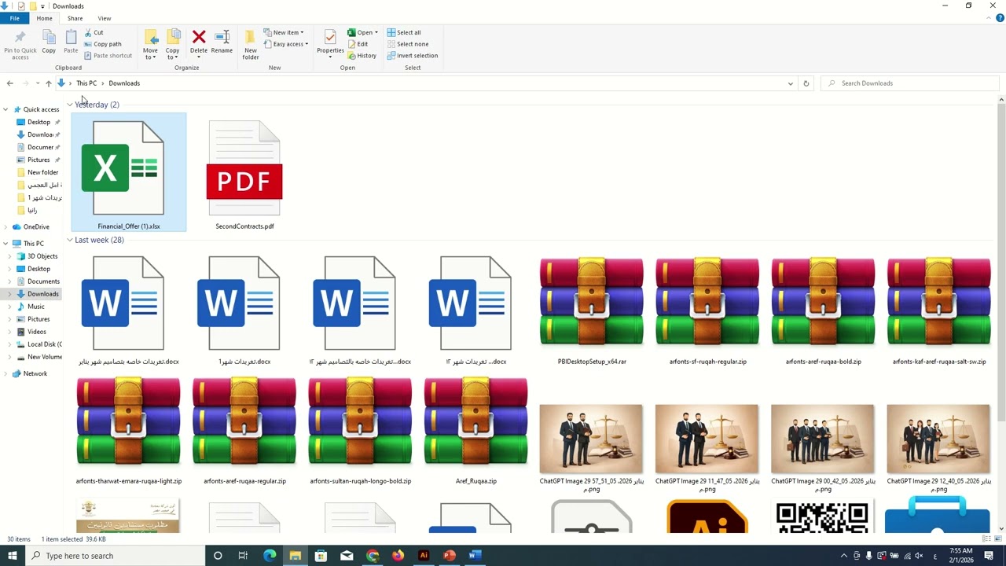This screenshot has height=566, width=1006.
Task: Open Microsoft Edge from the taskbar
Action: click(x=270, y=556)
